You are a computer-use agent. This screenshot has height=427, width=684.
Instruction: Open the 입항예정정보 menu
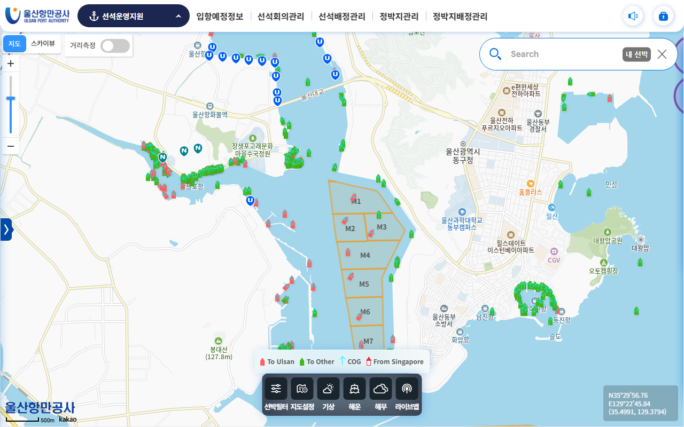click(x=220, y=17)
